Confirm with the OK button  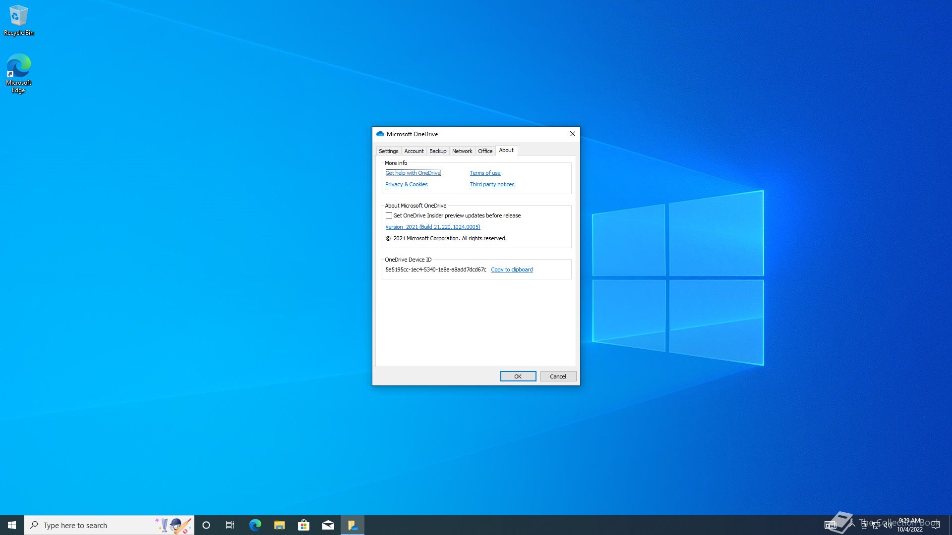coord(518,376)
